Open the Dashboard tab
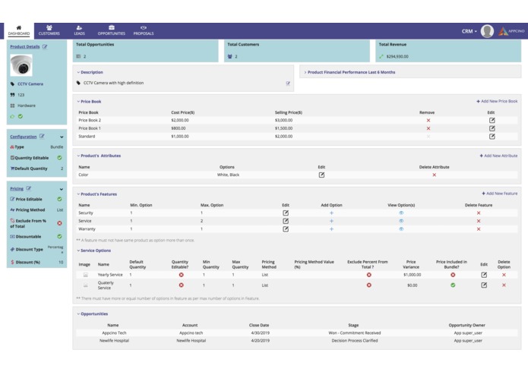Viewport: 528px width, 375px height. pos(19,30)
